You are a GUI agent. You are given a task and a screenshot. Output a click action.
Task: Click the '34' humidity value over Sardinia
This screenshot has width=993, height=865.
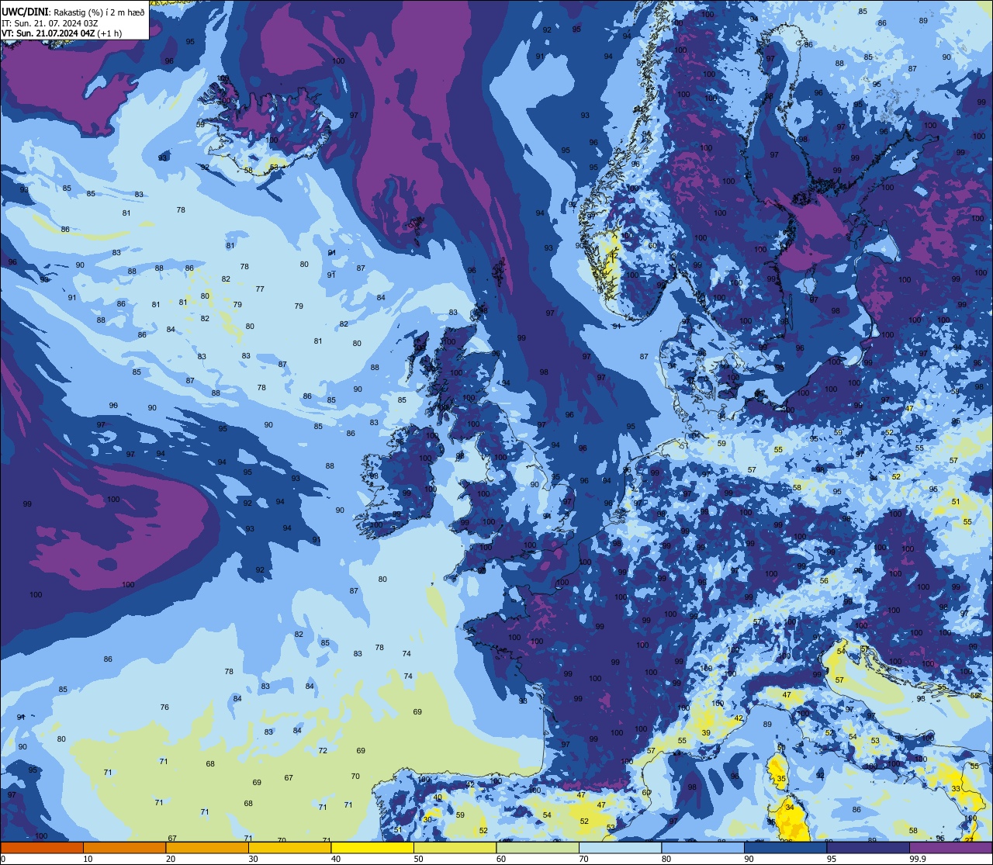(789, 808)
